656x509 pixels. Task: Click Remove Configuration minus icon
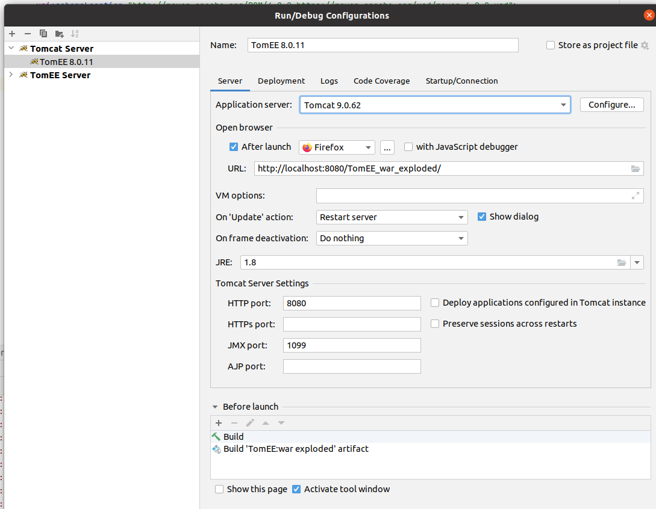(28, 34)
